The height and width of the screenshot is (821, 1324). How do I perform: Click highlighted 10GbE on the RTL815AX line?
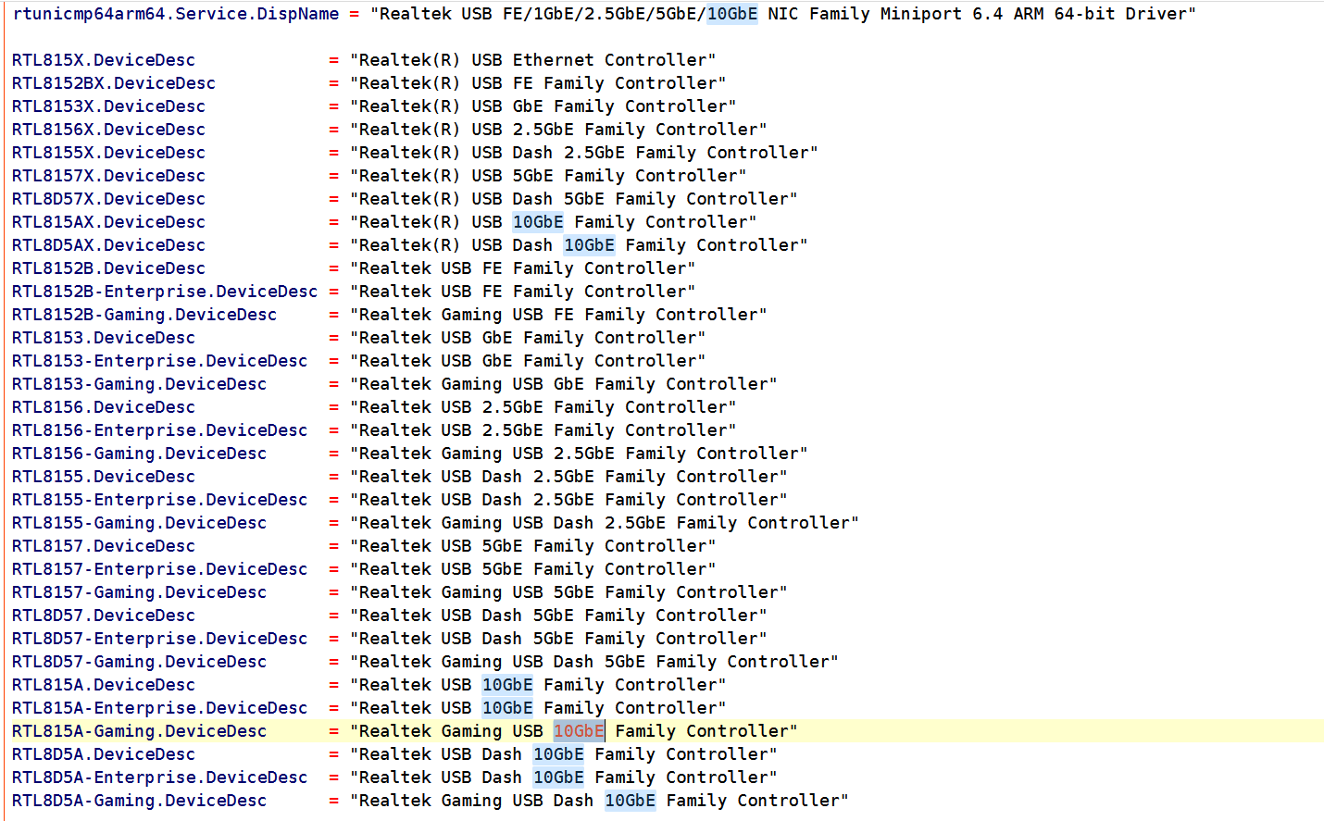[538, 222]
